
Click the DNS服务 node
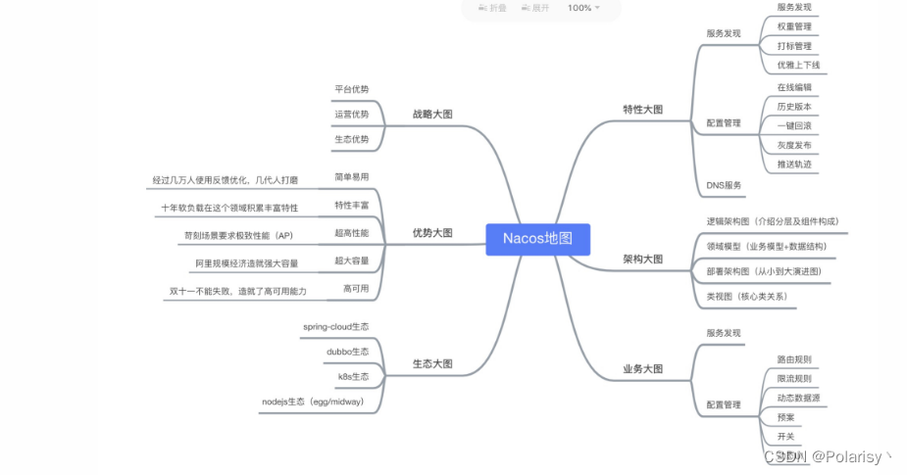click(724, 185)
